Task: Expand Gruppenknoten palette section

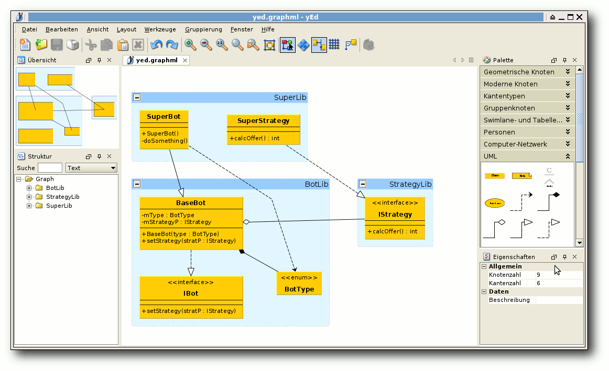Action: 527,108
